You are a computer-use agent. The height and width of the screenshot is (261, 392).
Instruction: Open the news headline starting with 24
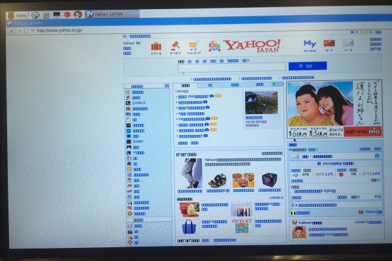192,119
